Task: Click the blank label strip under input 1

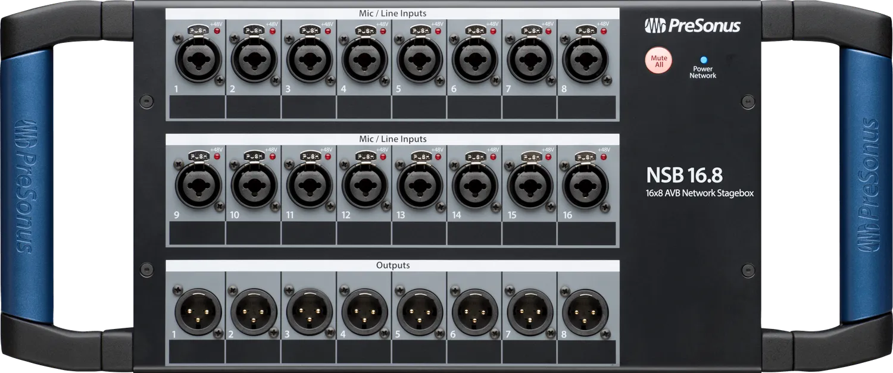Action: (x=197, y=107)
